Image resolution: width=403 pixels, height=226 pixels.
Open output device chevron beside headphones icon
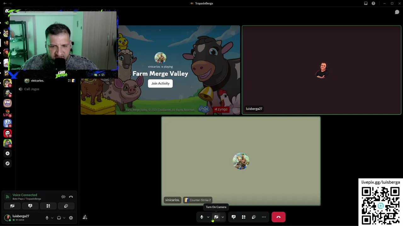point(64,218)
